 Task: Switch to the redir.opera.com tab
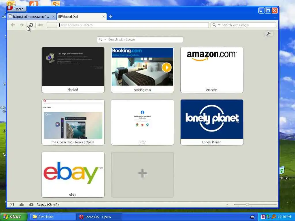32,17
